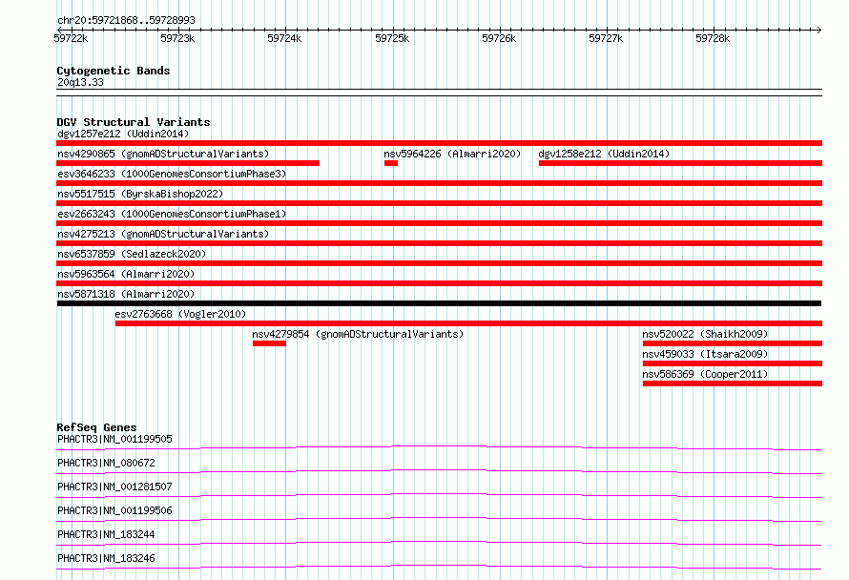This screenshot has height=580, width=849.
Task: Click the tiny red bar under nsv5964226
Action: pyautogui.click(x=391, y=163)
